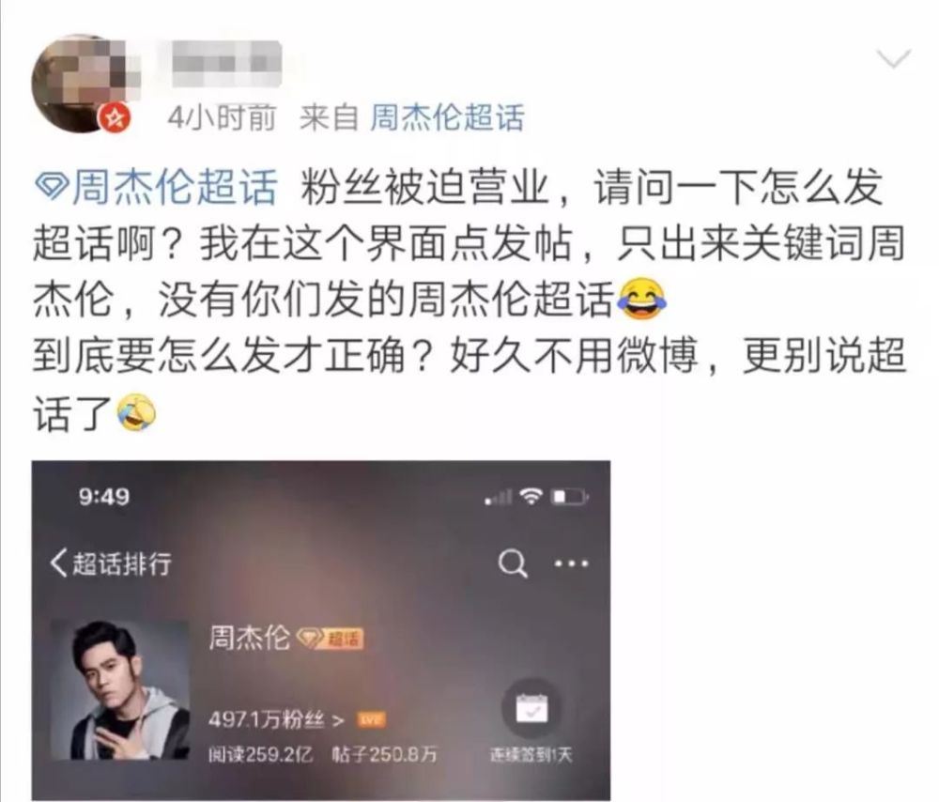Viewport: 939px width, 802px height.
Task: Tap the laughing-crying emoji after 周杰伦超话
Action: coord(642,299)
